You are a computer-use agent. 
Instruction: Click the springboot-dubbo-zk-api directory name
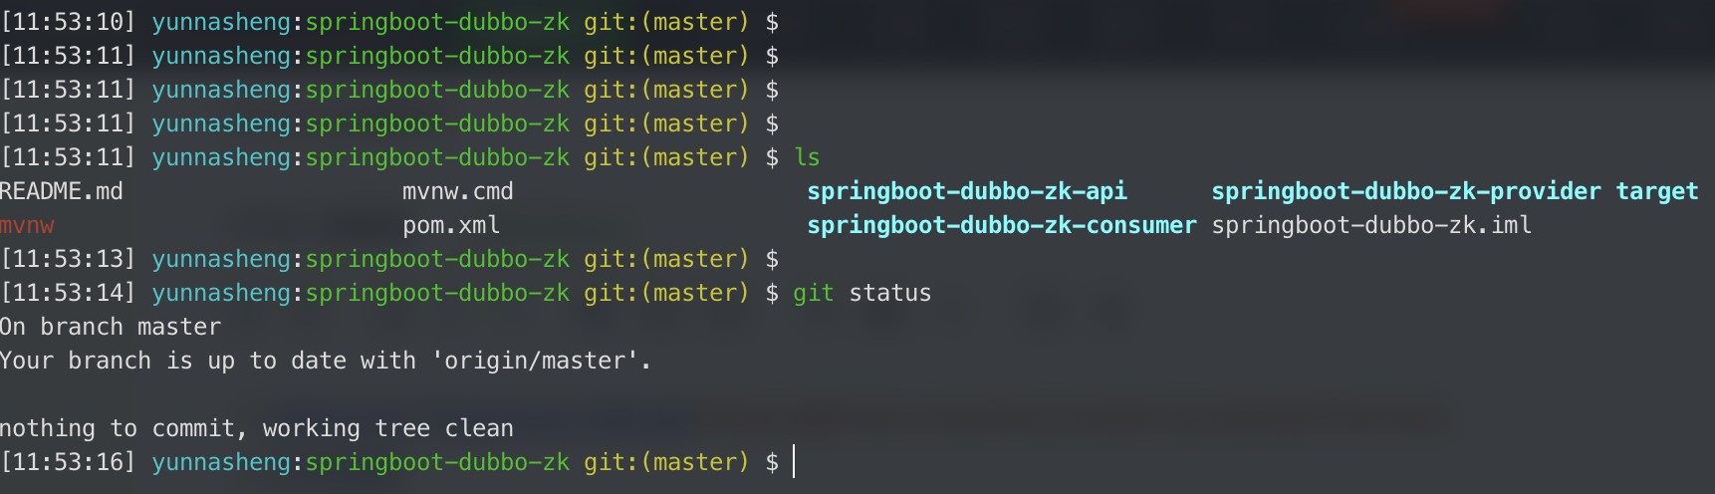pos(967,191)
